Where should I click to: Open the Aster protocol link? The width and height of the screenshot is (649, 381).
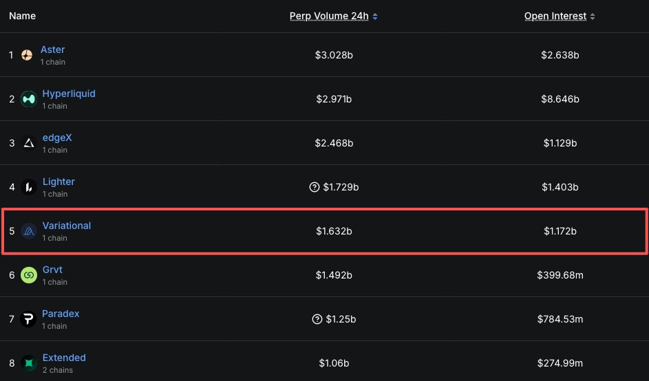click(x=52, y=50)
